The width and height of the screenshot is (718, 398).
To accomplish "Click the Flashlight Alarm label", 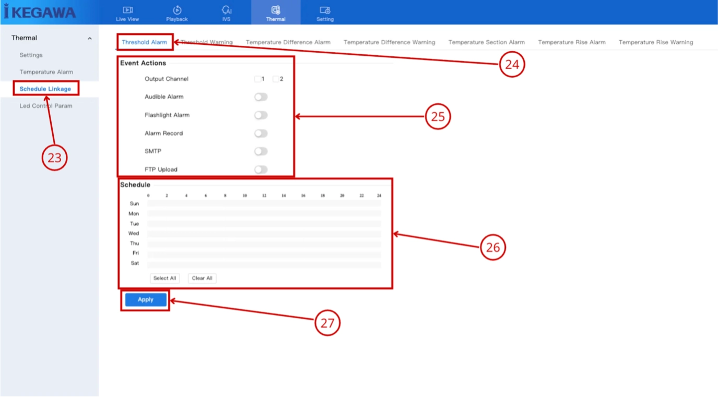I will (167, 115).
